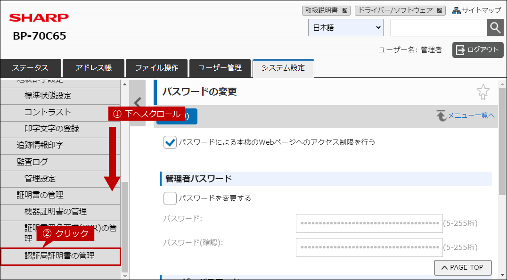Open 証明書の管理 in side menu
The image size is (507, 280).
click(60, 195)
